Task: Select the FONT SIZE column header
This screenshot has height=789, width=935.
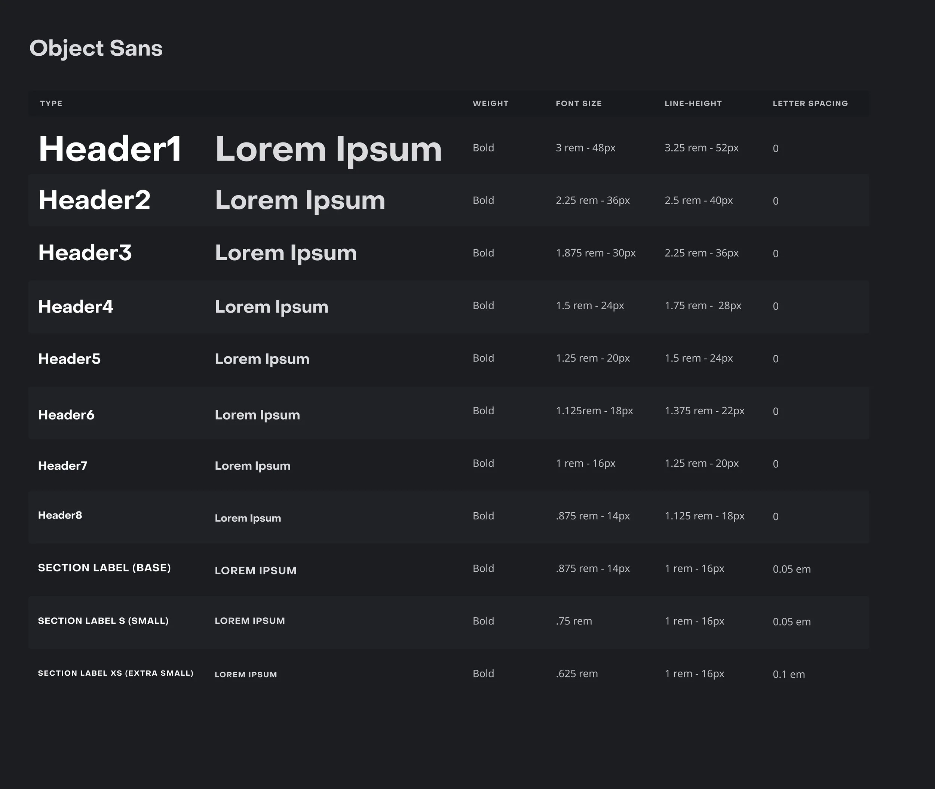Action: click(x=579, y=103)
